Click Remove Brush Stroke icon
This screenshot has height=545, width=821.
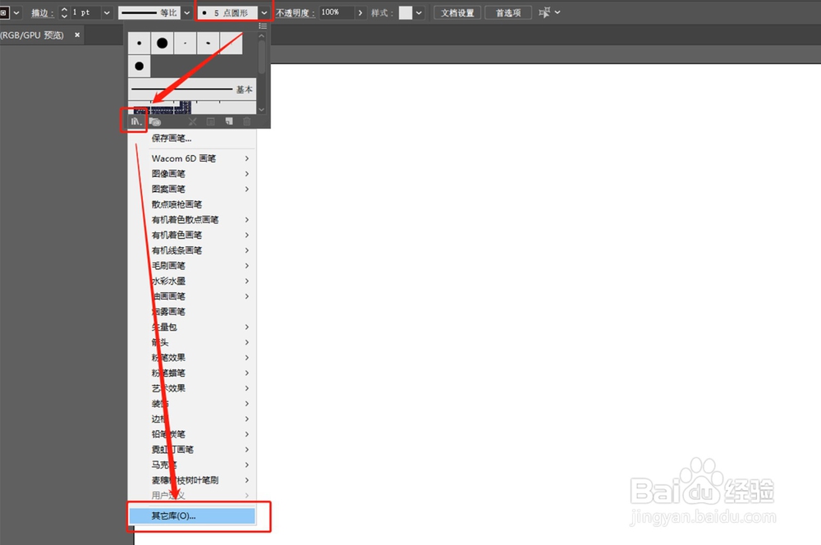point(193,121)
